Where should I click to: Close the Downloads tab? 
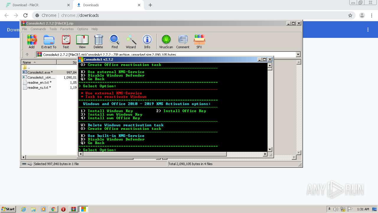click(139, 5)
